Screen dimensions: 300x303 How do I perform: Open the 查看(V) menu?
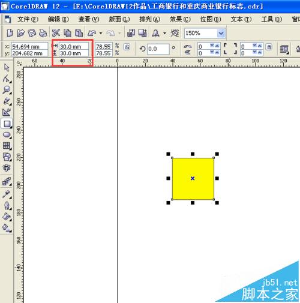[x=89, y=19]
